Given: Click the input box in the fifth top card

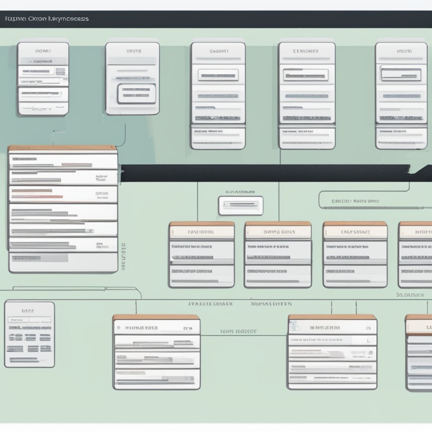Looking at the screenshot, I should click(400, 73).
